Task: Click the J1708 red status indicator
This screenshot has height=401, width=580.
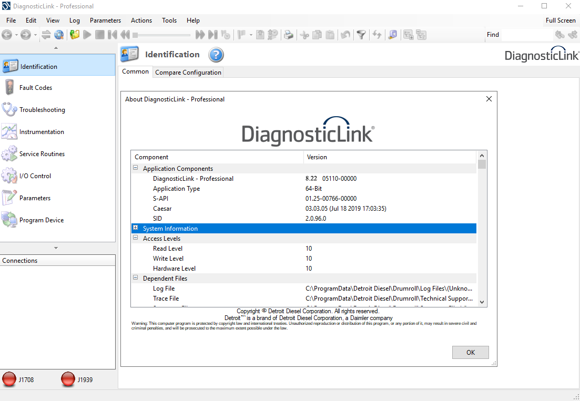Action: [x=9, y=379]
